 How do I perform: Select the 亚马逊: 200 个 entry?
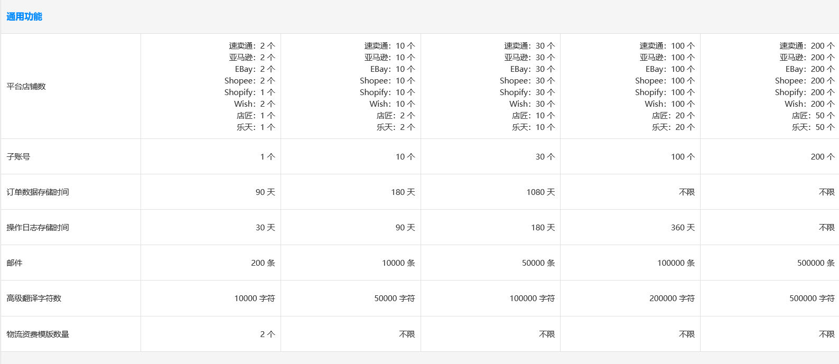coord(807,58)
